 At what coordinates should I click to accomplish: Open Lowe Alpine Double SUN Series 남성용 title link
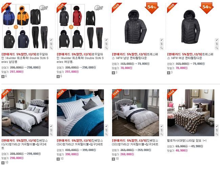(x=25, y=58)
